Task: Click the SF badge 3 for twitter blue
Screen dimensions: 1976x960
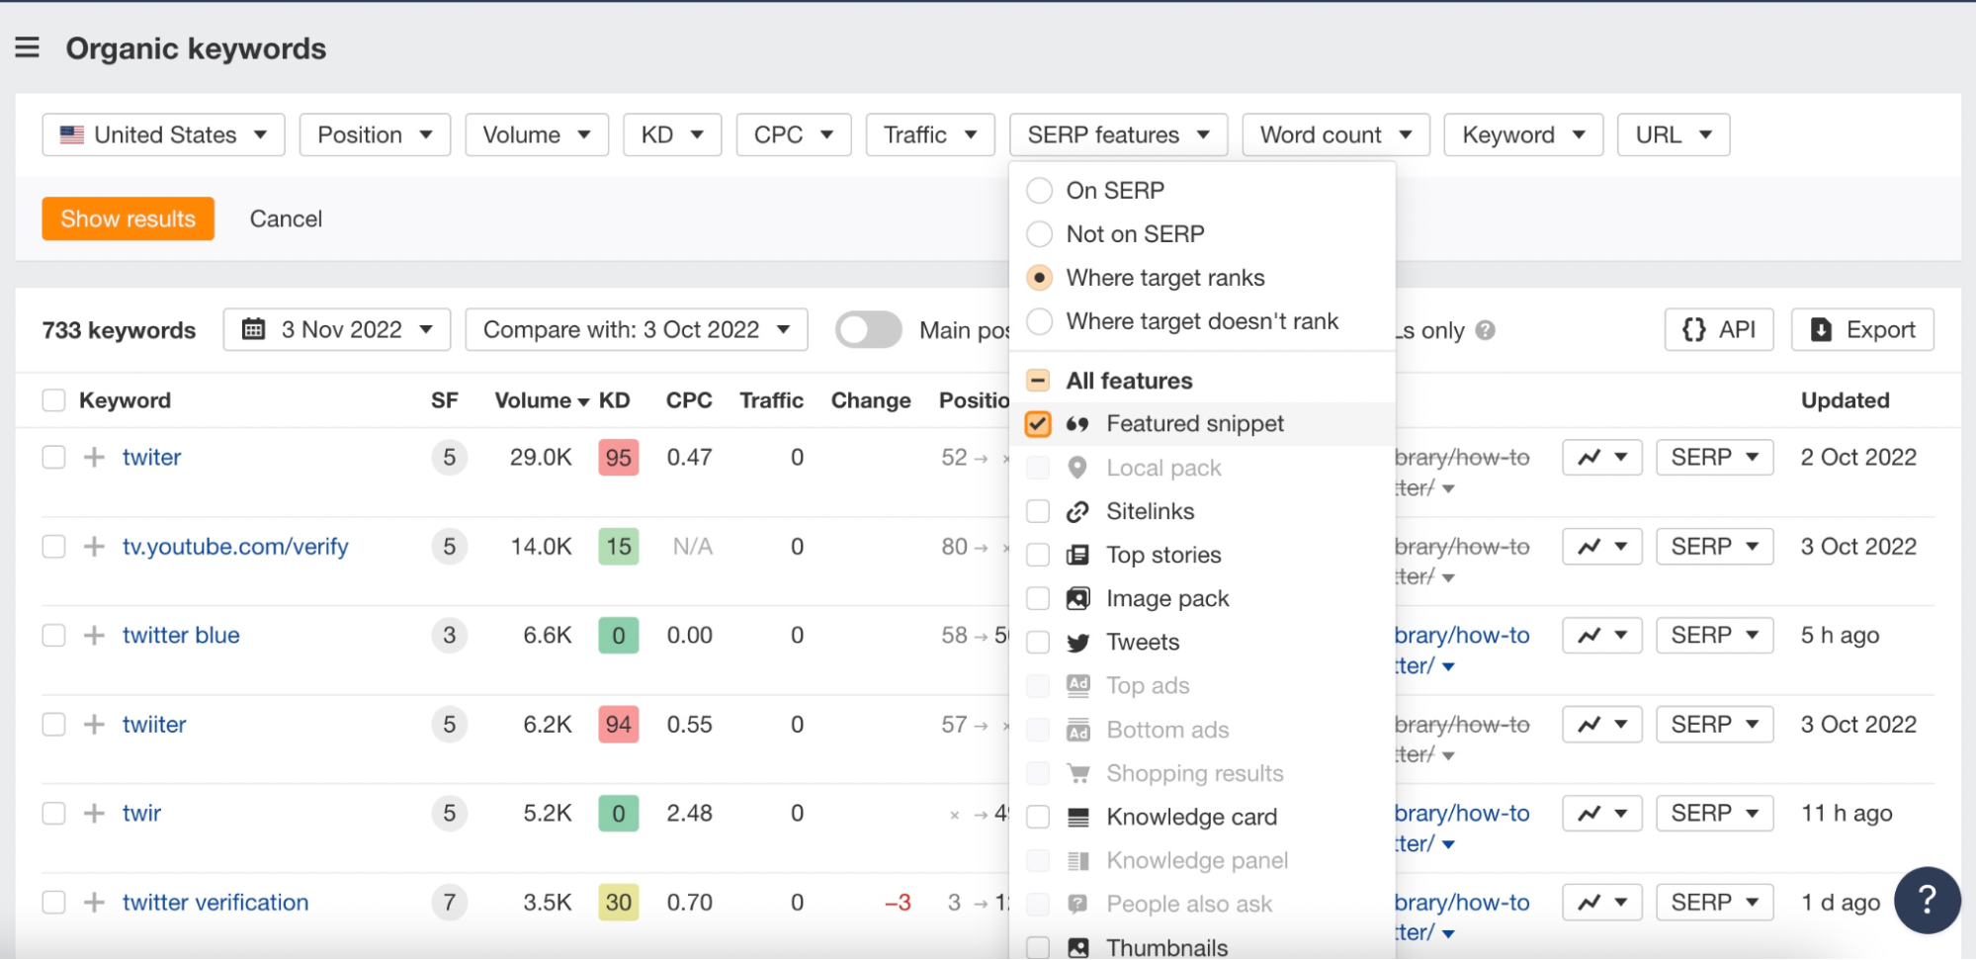Action: [449, 635]
